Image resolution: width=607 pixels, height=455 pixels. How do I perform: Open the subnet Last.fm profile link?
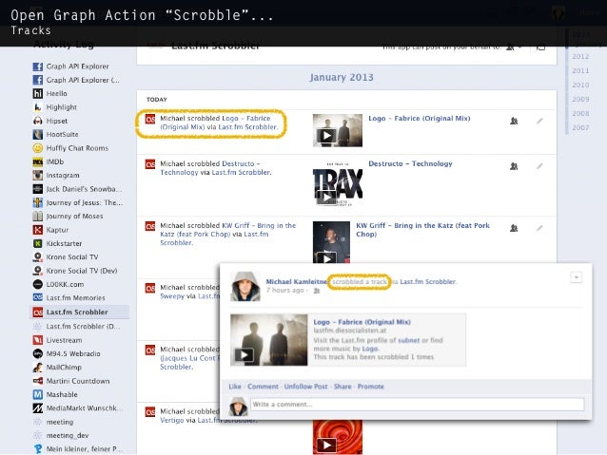pos(409,341)
